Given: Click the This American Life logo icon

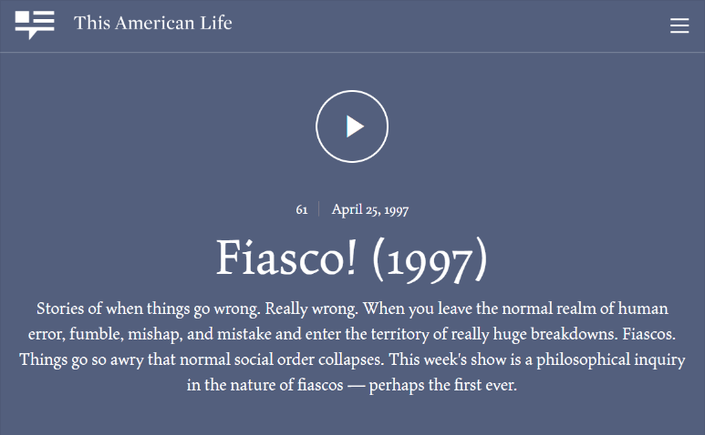Looking at the screenshot, I should [x=35, y=25].
